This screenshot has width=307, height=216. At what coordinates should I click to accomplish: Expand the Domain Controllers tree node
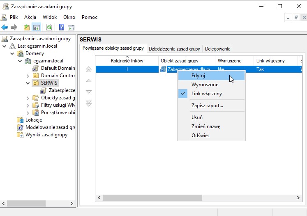[x=28, y=76]
